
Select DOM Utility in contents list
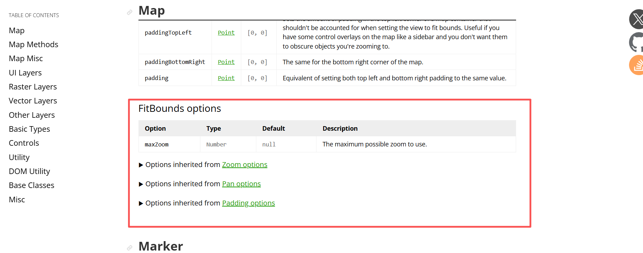(x=29, y=171)
